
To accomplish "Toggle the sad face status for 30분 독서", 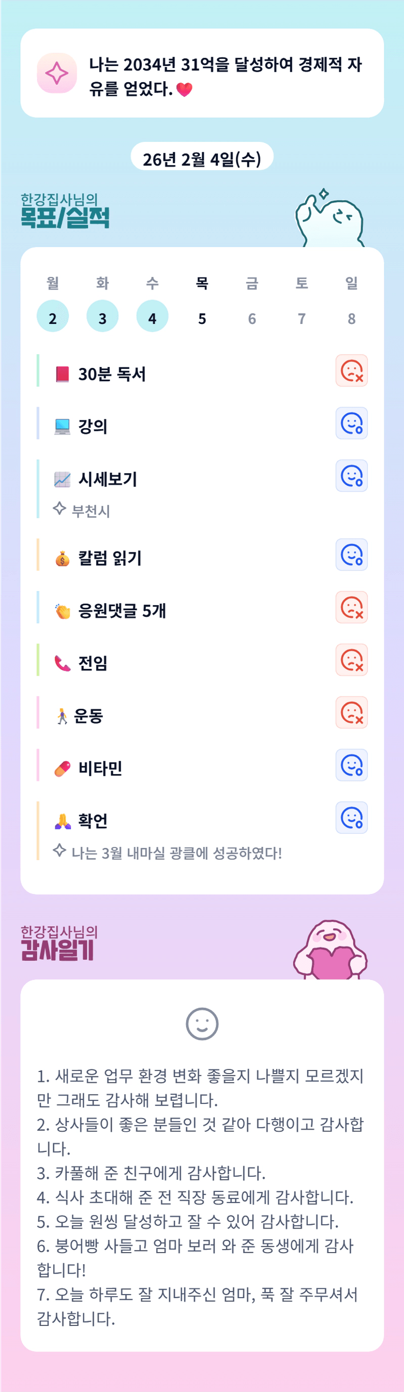I will tap(352, 371).
